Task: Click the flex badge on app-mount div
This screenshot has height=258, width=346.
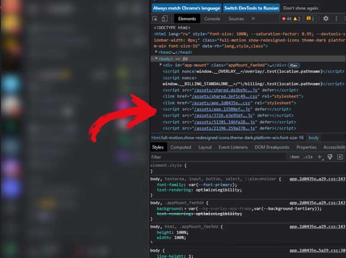Action: click(294, 66)
